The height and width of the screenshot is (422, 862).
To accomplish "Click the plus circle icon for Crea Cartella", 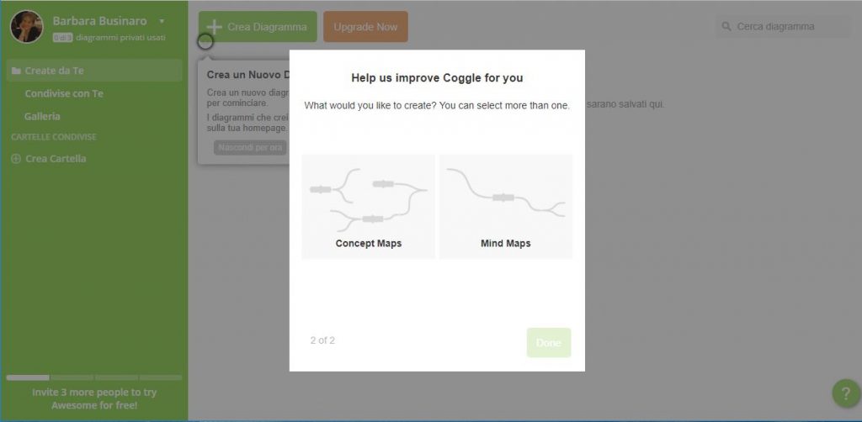I will click(x=16, y=159).
